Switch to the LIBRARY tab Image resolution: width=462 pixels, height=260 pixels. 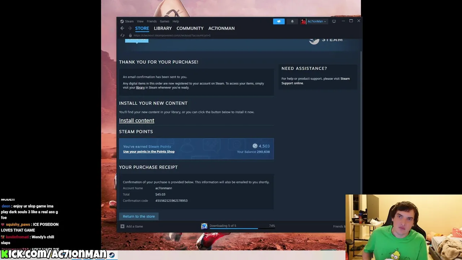(x=163, y=28)
